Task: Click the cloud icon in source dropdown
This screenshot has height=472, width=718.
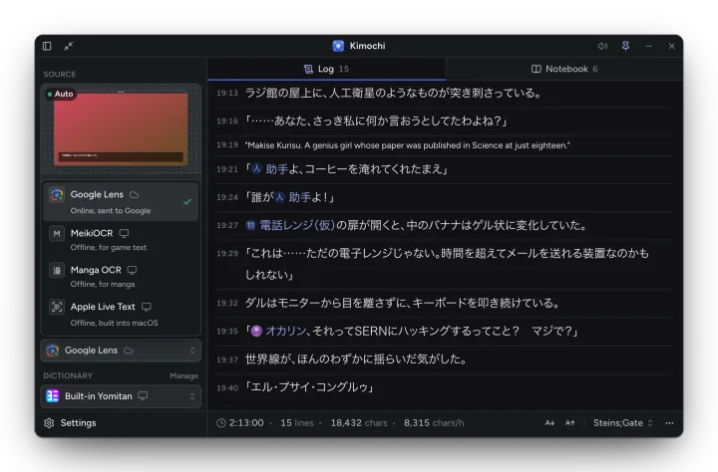Action: click(x=129, y=351)
